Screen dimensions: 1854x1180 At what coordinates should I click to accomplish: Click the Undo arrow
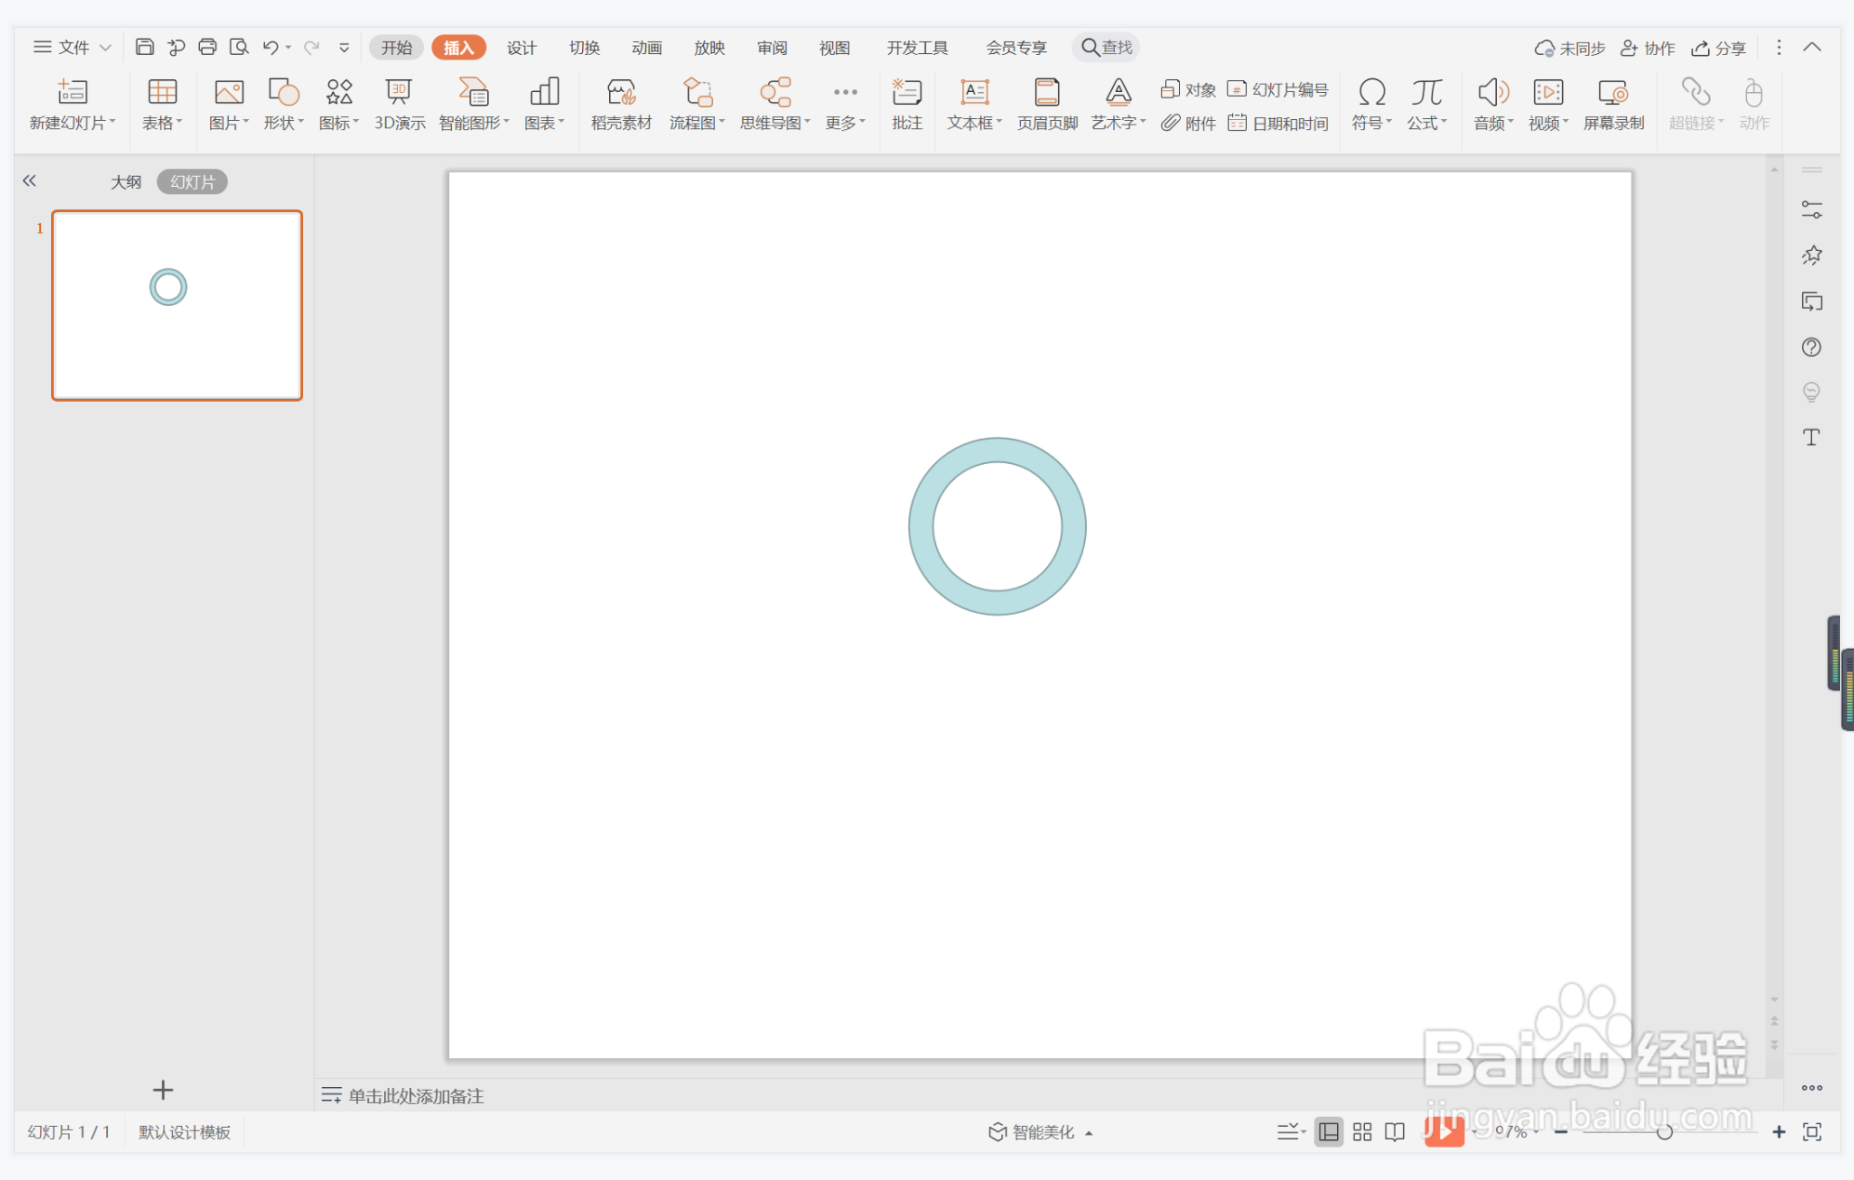[x=271, y=46]
